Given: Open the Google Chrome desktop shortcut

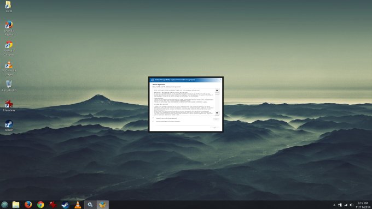Looking at the screenshot, I should (x=9, y=48).
